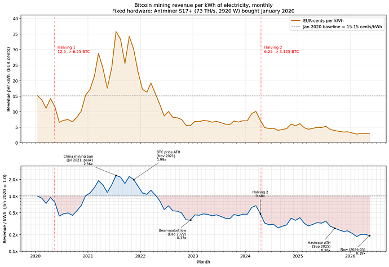
Task: Select the 'Jan 2020 baseline = 15.15 cents/kWh' legend label
Action: 342,26
